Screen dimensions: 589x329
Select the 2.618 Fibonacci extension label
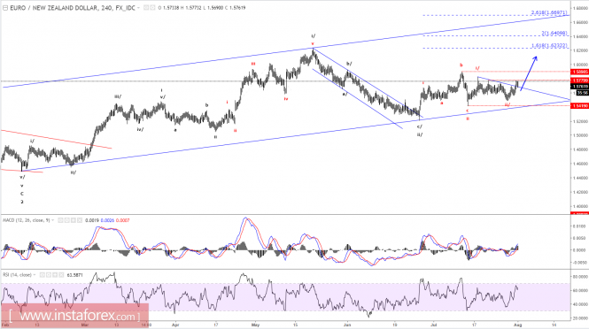(549, 12)
